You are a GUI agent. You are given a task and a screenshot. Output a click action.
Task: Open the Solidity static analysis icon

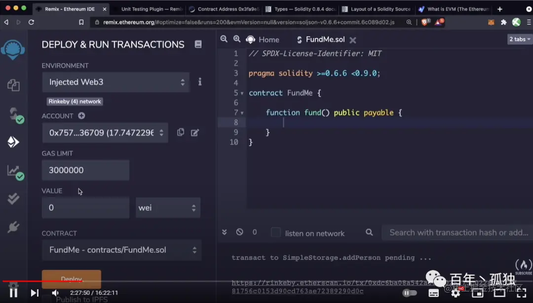pyautogui.click(x=15, y=172)
